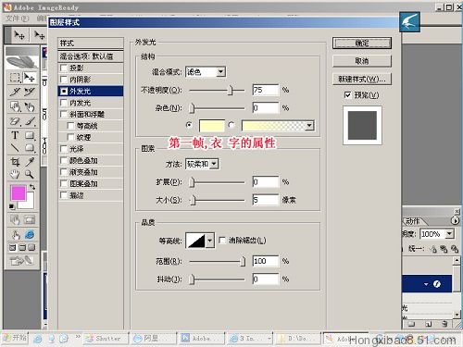Enable the Texture (纹理) sub-checkbox
463x347 pixels.
71,137
